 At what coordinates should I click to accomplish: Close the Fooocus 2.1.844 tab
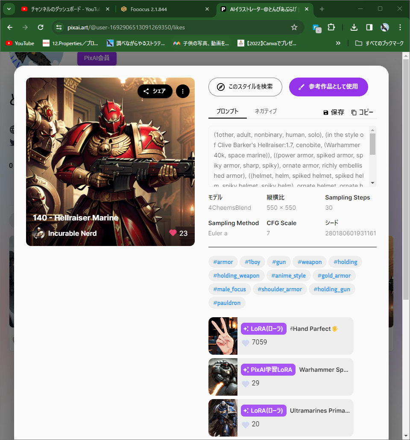[x=207, y=9]
